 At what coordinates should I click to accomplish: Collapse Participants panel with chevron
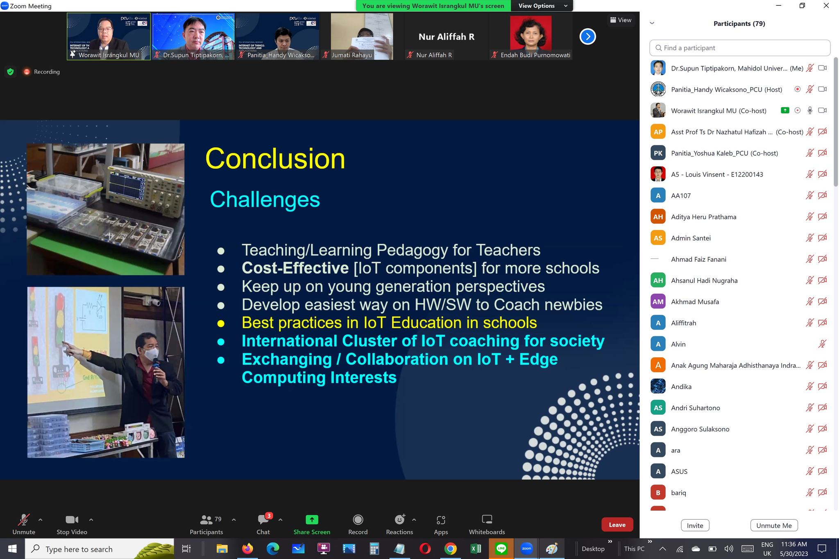[x=652, y=23]
